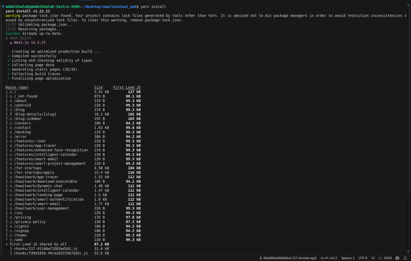Open the Copilot status icon in status bar
The image size is (411, 261).
(397, 258)
